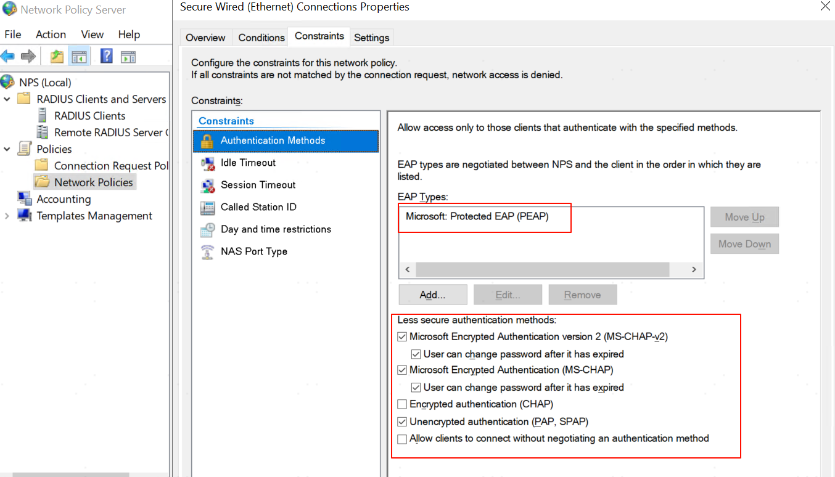Viewport: 835px width, 477px height.
Task: Click the Edit... button
Action: tap(508, 295)
